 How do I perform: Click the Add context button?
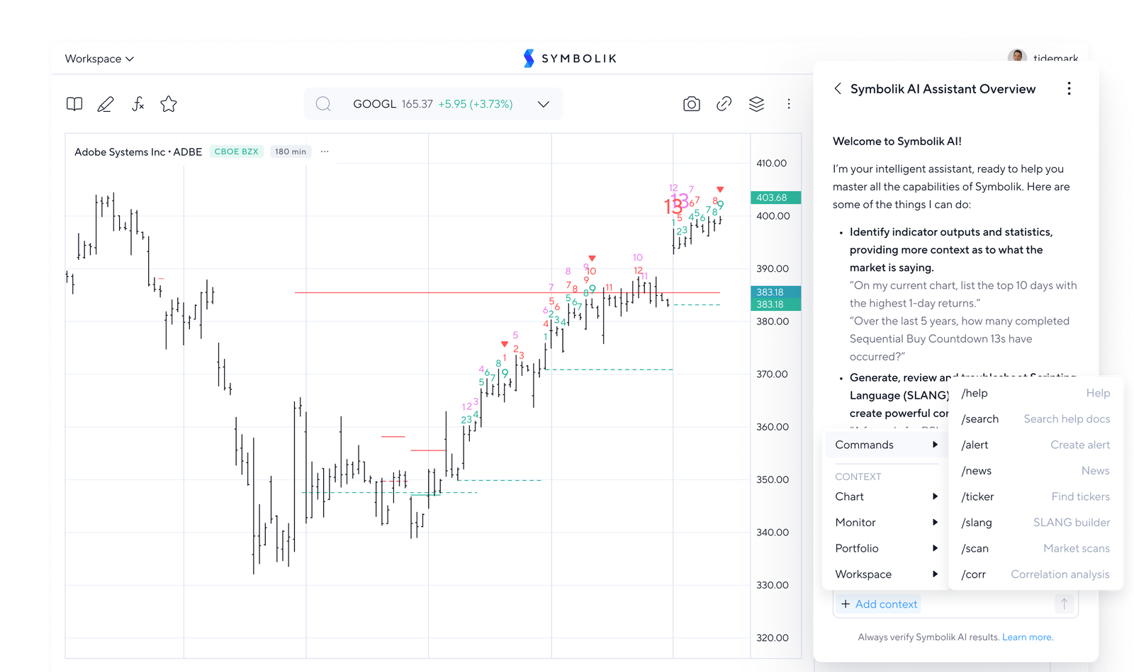879,604
